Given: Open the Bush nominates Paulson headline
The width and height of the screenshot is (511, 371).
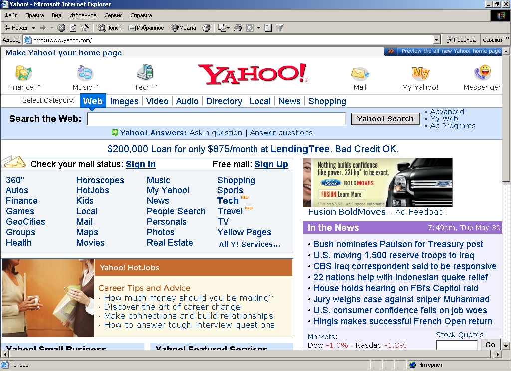Looking at the screenshot, I should click(398, 244).
